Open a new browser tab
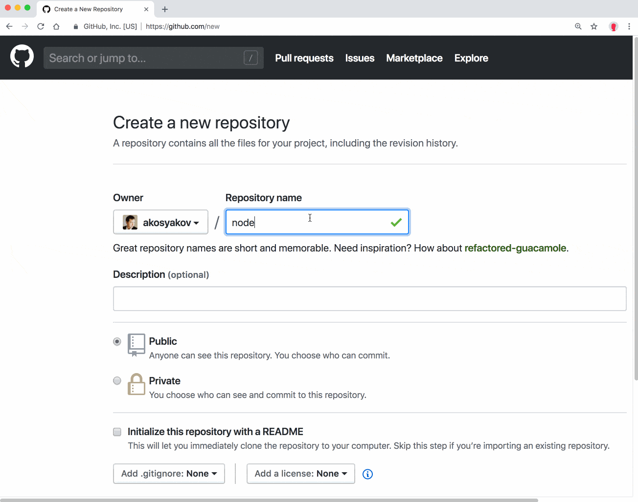The image size is (638, 502). click(164, 9)
